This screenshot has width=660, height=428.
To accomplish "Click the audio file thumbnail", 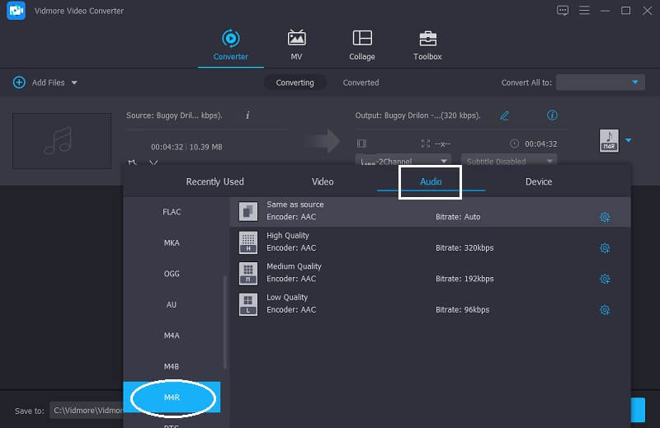I will tap(62, 141).
